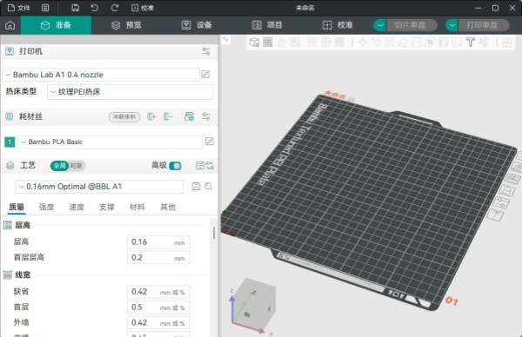The width and height of the screenshot is (522, 337).
Task: Select the text shape T tool
Action: point(471,43)
